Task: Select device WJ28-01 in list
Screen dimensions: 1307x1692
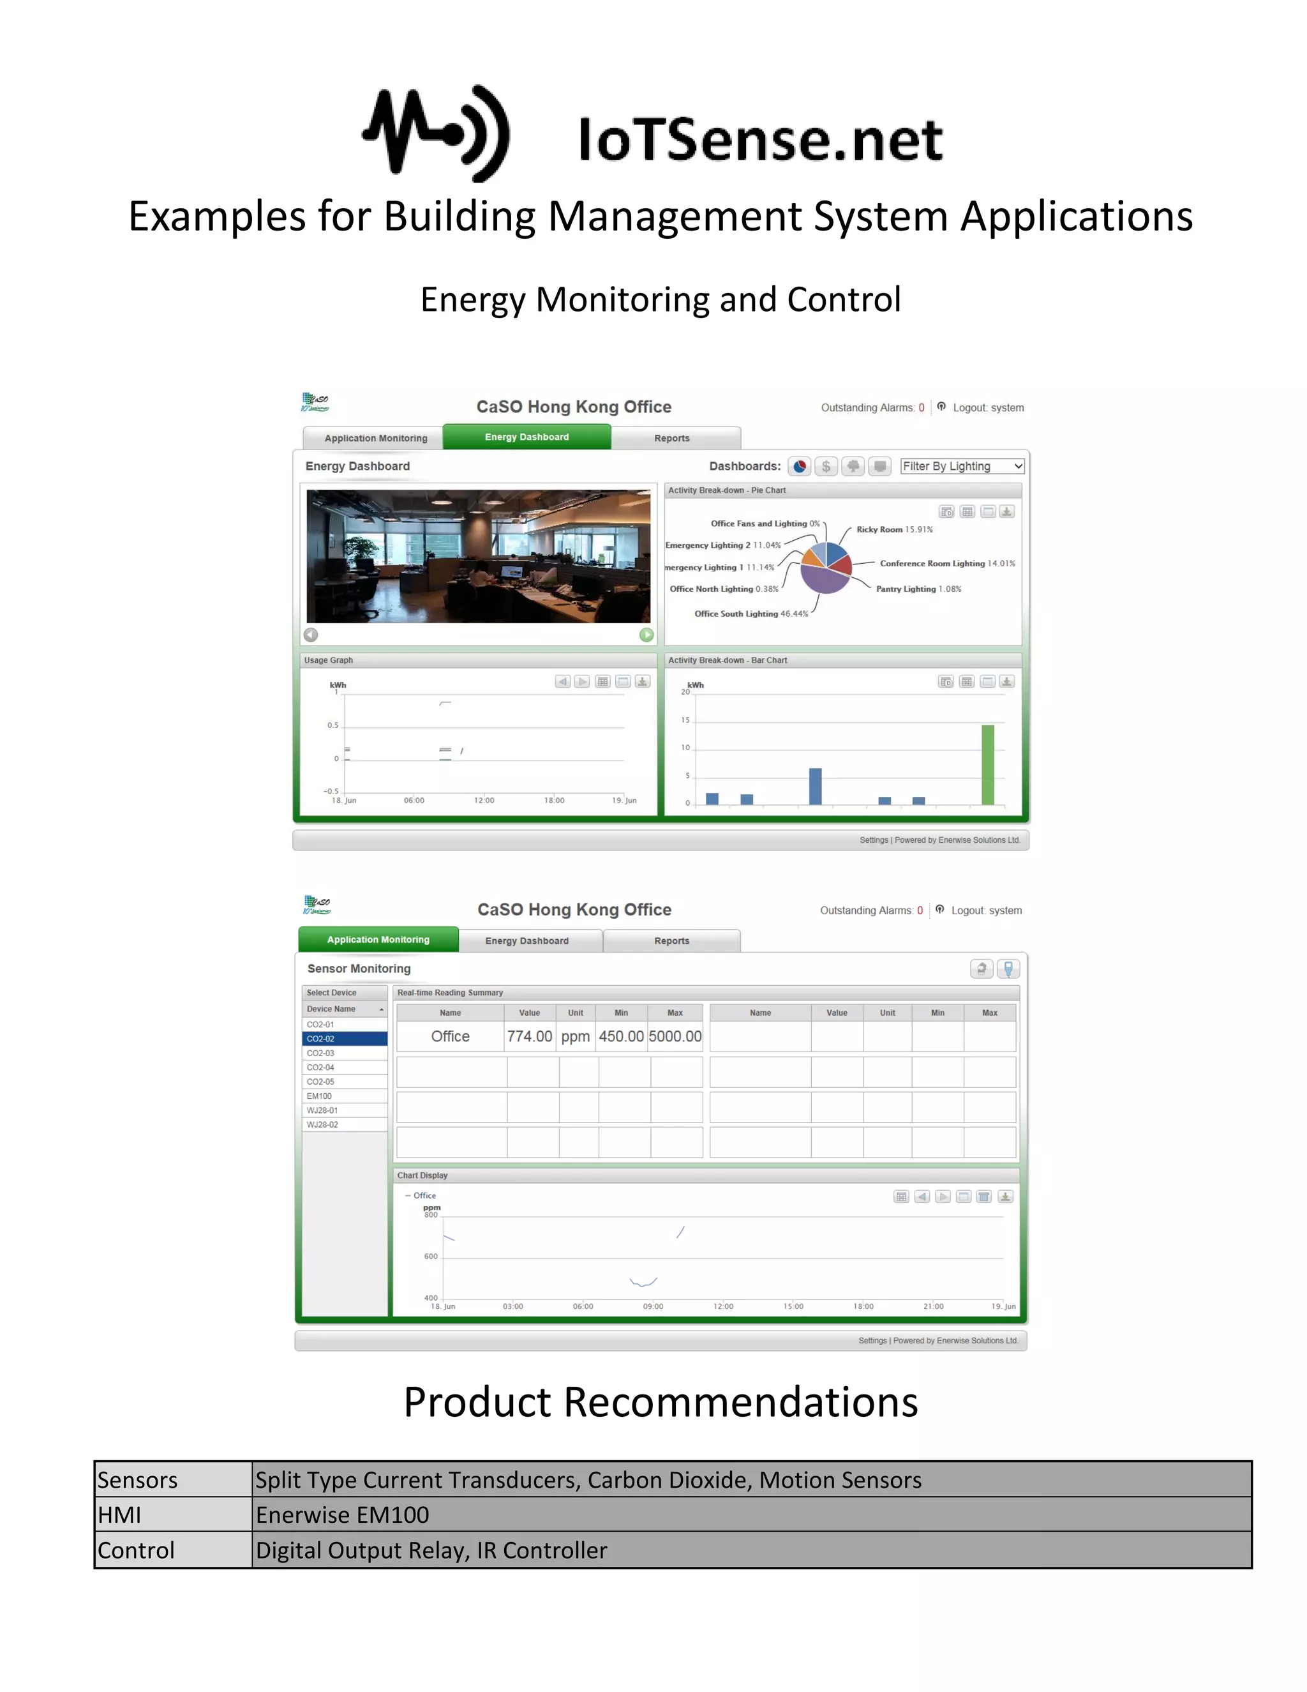Action: [345, 1110]
